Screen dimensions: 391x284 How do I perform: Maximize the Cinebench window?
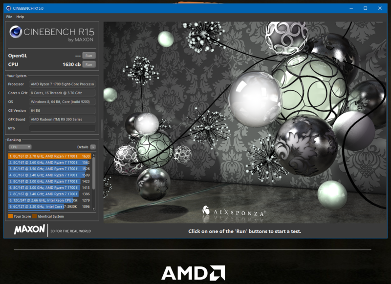click(365, 8)
